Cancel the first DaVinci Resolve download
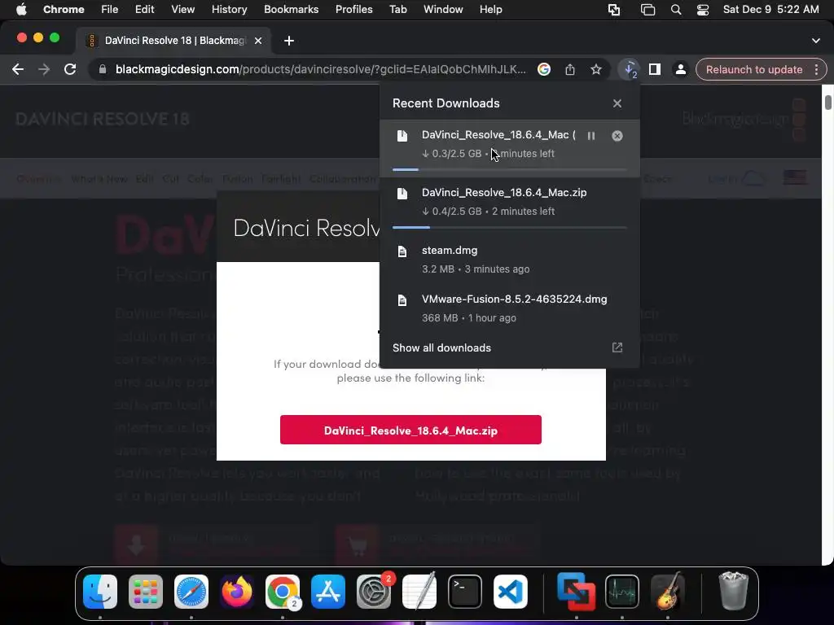 (x=617, y=136)
